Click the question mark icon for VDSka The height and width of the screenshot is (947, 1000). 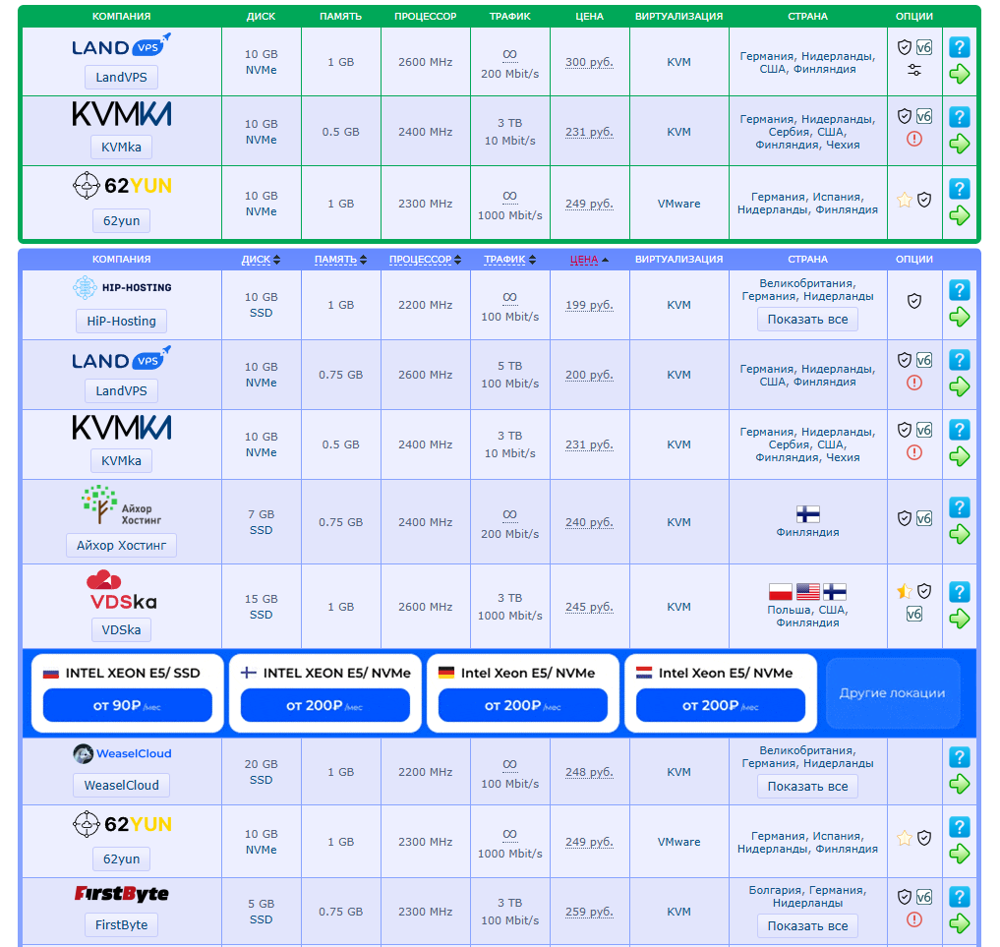click(959, 592)
